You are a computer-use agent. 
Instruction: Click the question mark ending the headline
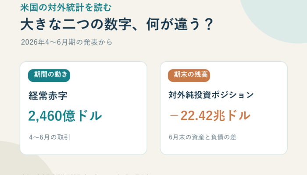click(x=208, y=24)
